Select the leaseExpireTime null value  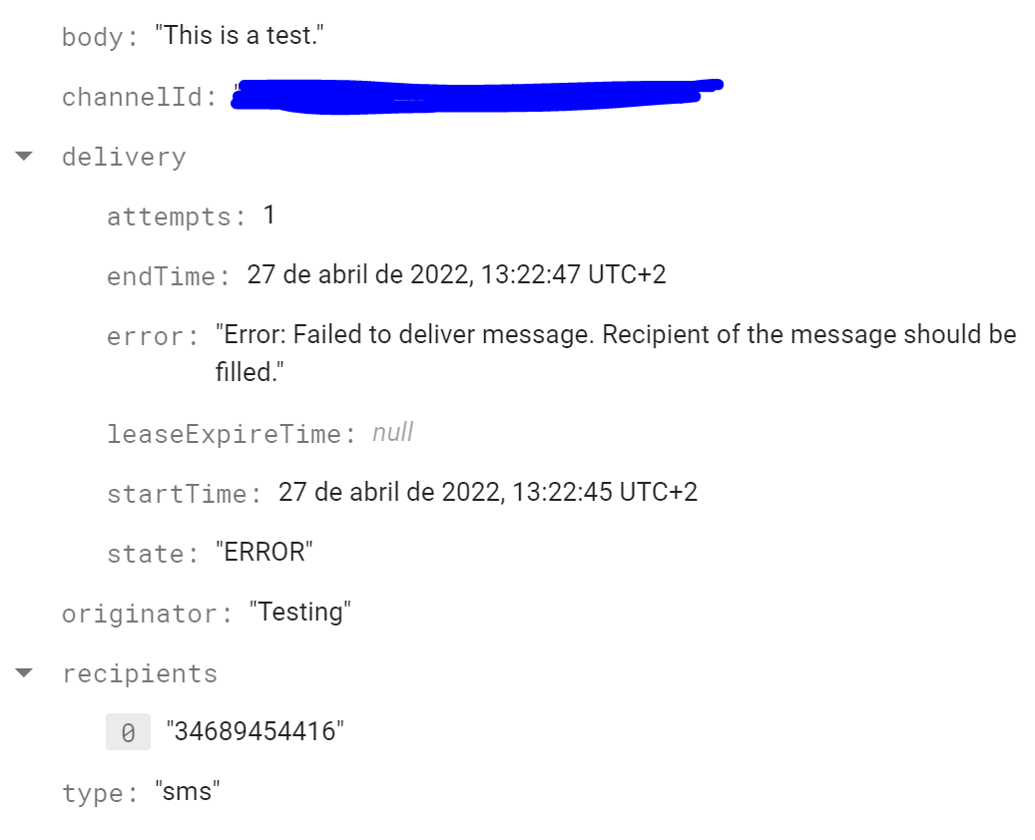[393, 433]
